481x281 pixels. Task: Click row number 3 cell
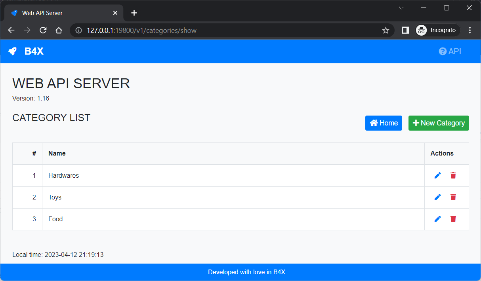point(27,219)
